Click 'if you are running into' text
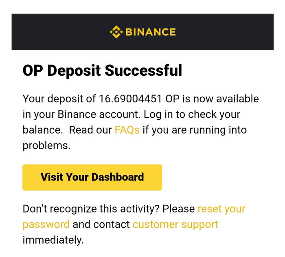 click(195, 130)
